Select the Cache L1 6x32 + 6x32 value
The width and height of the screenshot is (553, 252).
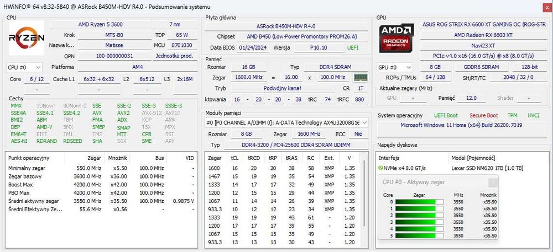tap(99, 79)
